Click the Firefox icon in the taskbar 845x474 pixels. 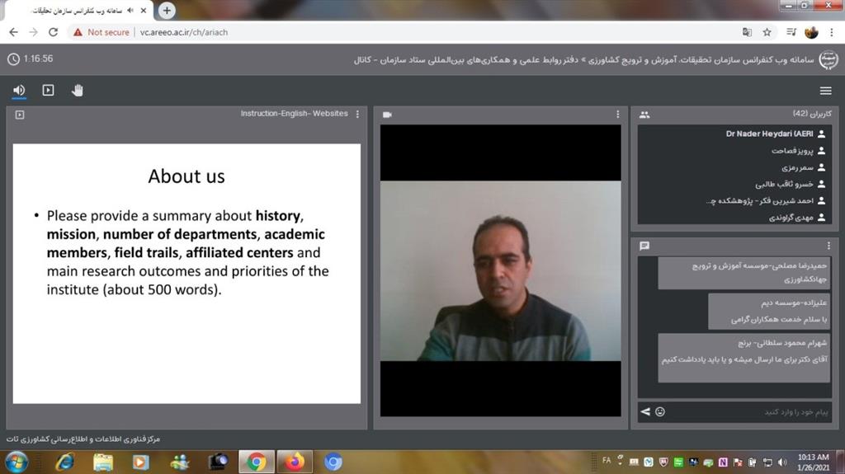295,462
